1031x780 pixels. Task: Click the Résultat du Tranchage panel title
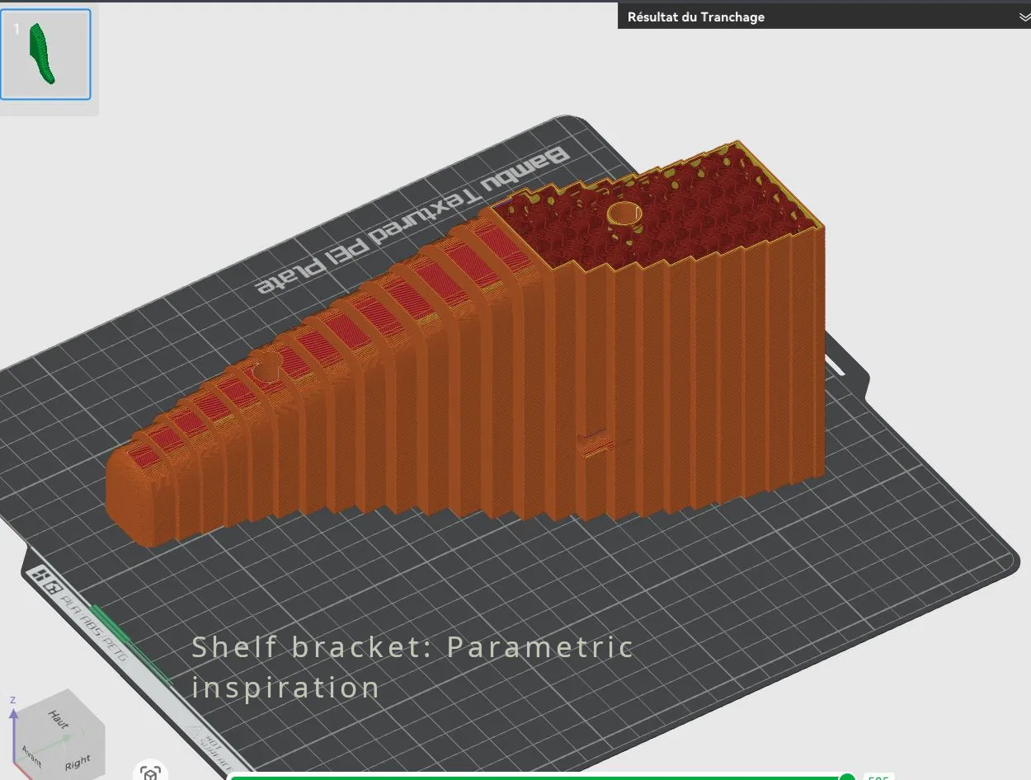[695, 16]
